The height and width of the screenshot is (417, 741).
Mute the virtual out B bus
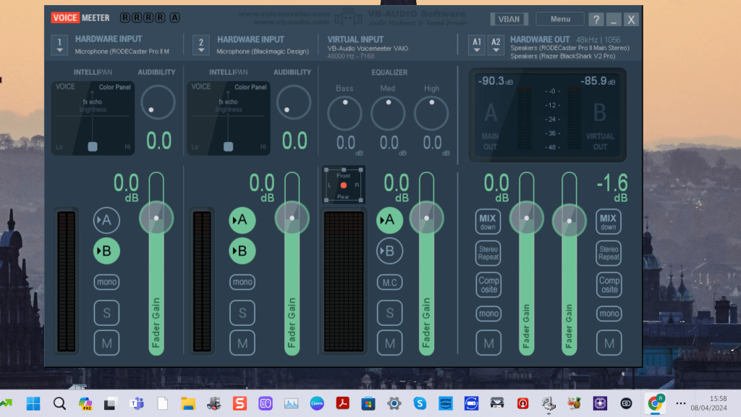(609, 343)
